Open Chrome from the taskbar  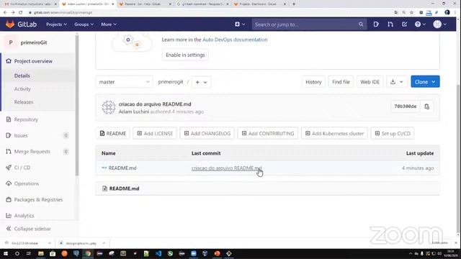(x=88, y=253)
